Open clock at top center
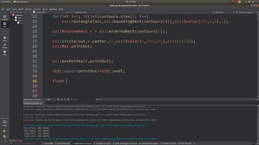This screenshot has width=259, height=145. (130, 2)
